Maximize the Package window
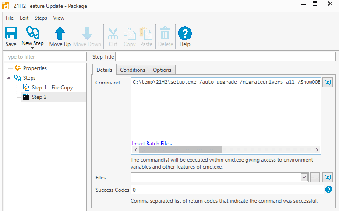339x211 pixels. (x=315, y=4)
